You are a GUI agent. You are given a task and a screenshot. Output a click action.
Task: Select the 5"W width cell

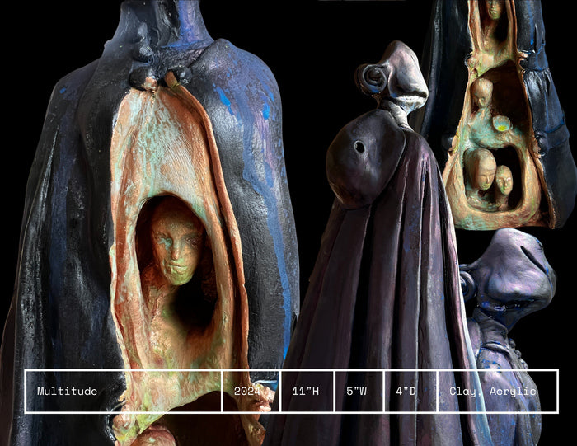(x=359, y=391)
